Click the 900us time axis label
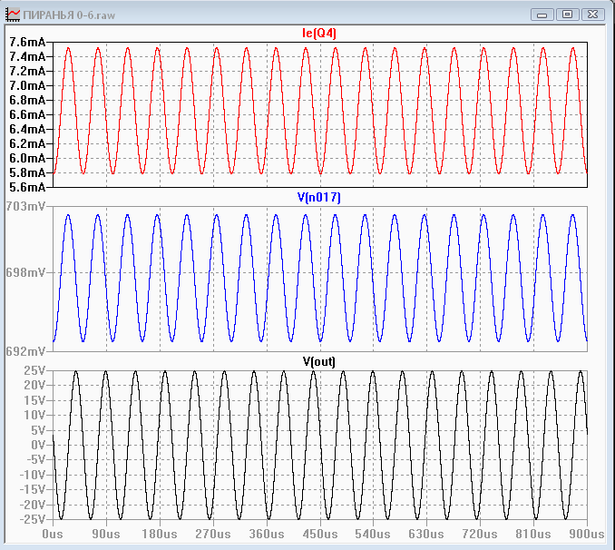Viewport: 615px width, 550px height. pos(587,535)
